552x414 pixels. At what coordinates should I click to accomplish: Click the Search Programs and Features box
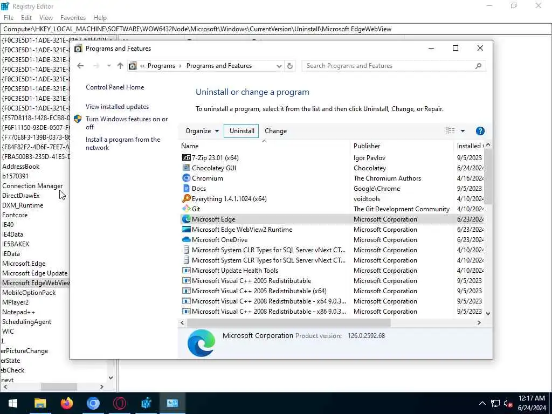pos(394,66)
